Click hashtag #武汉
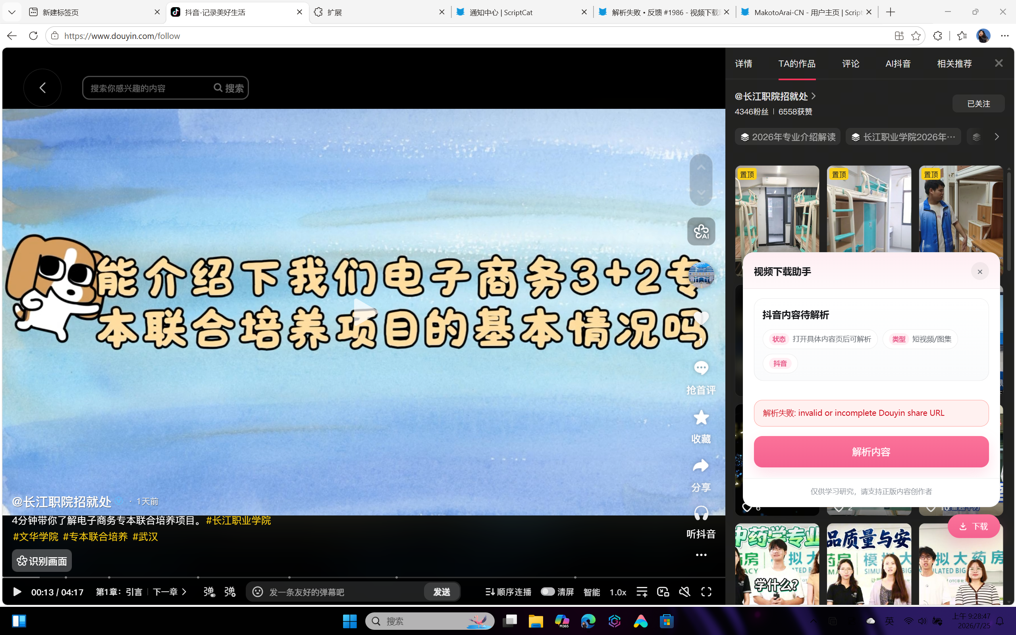 coord(145,537)
